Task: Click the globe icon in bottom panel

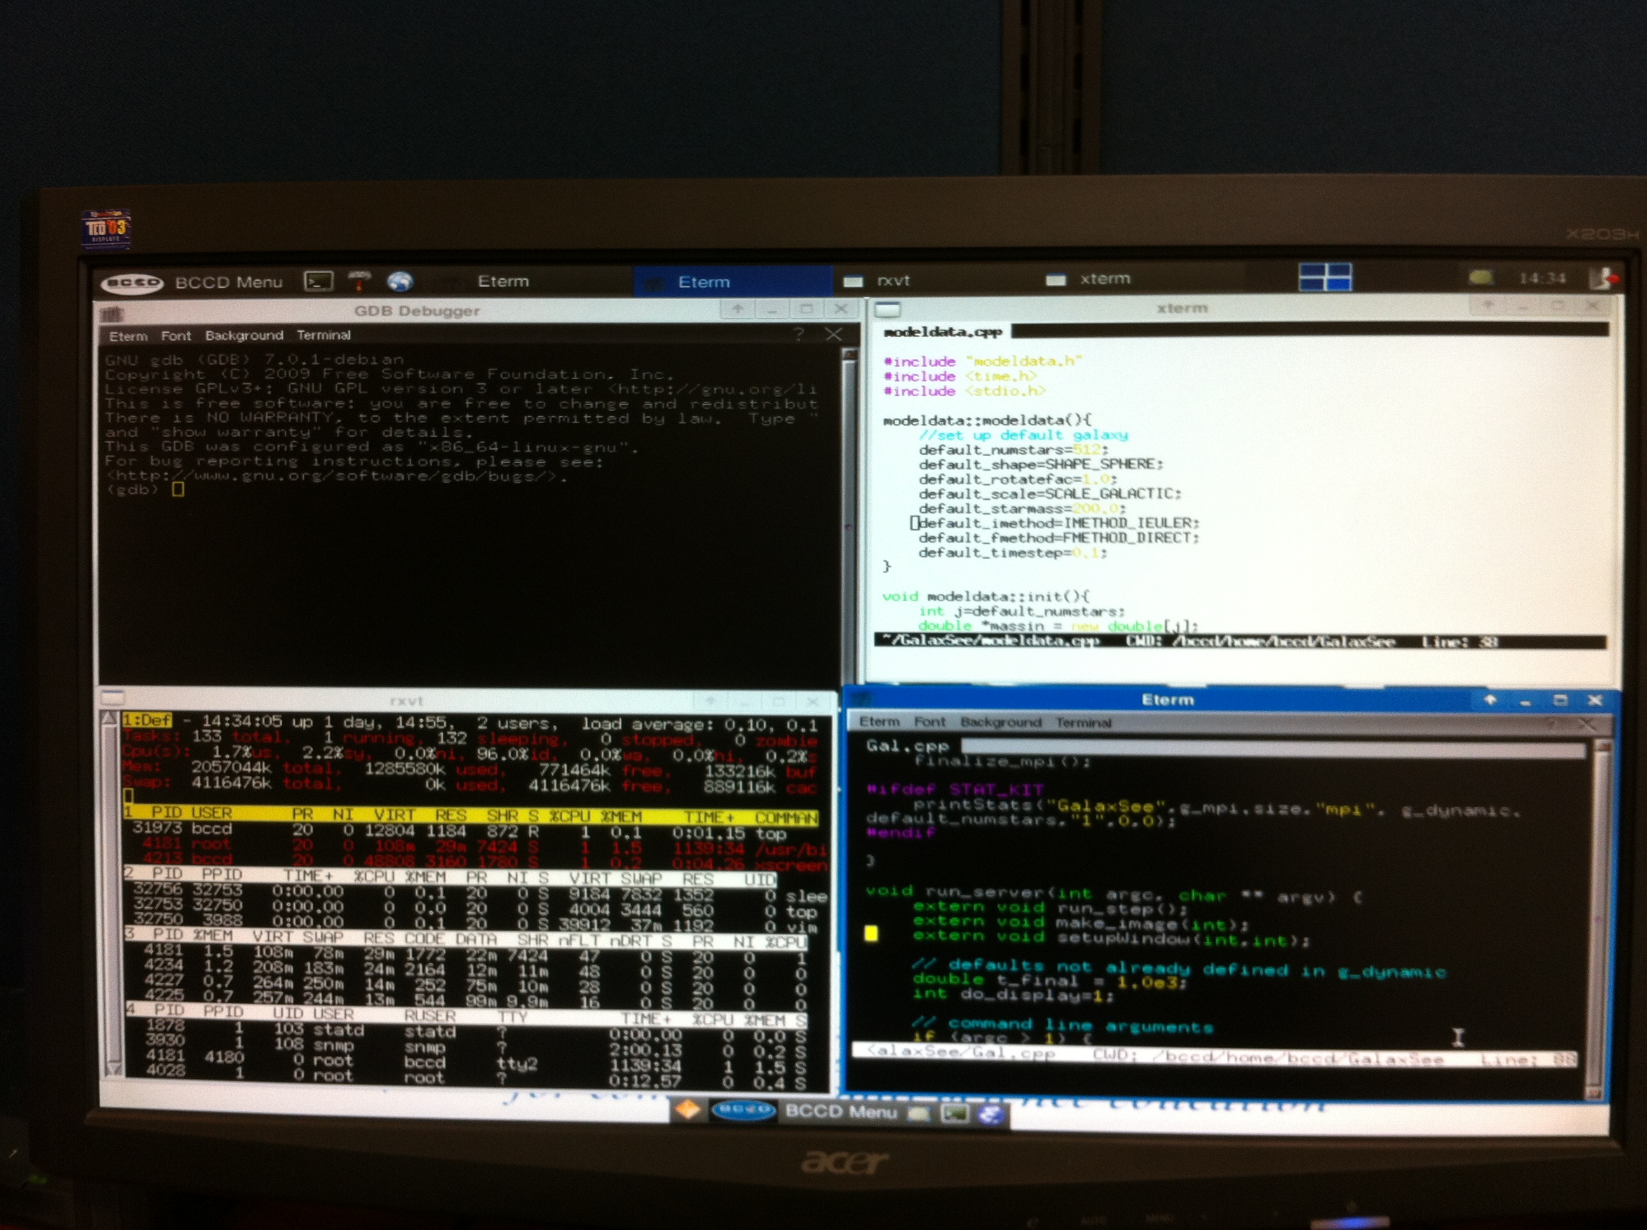Action: tap(991, 1114)
